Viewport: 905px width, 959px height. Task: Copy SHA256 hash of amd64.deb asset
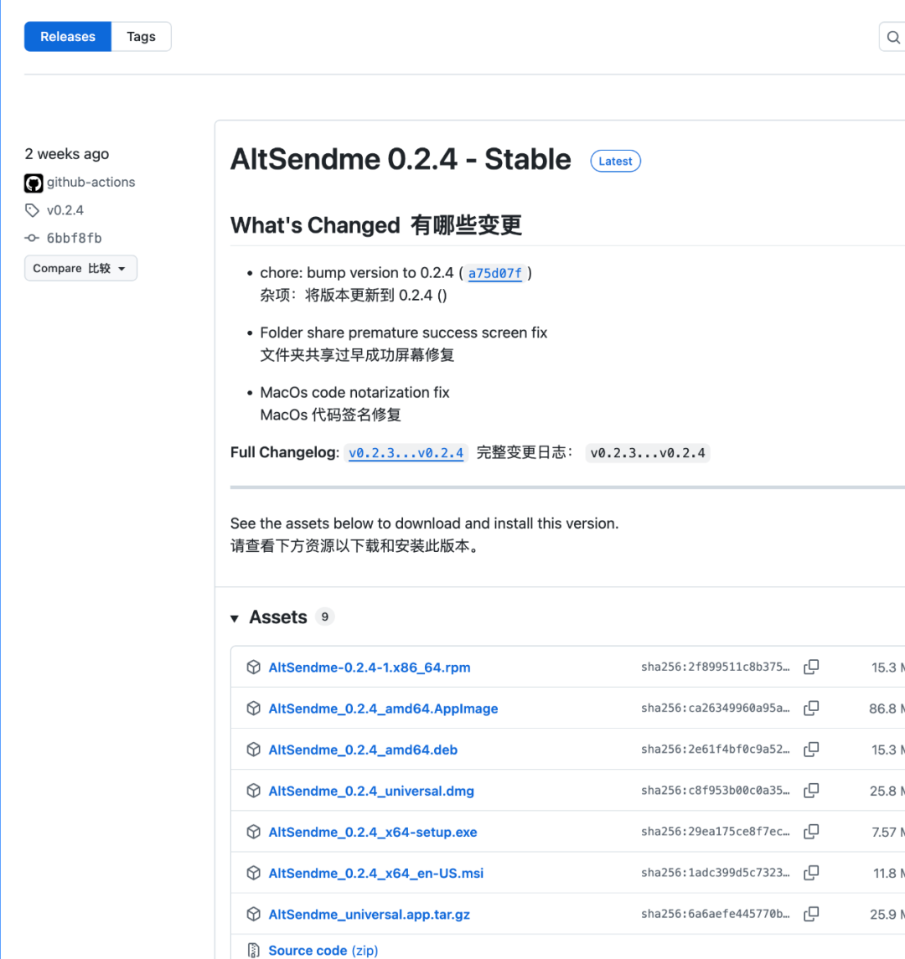pos(810,750)
